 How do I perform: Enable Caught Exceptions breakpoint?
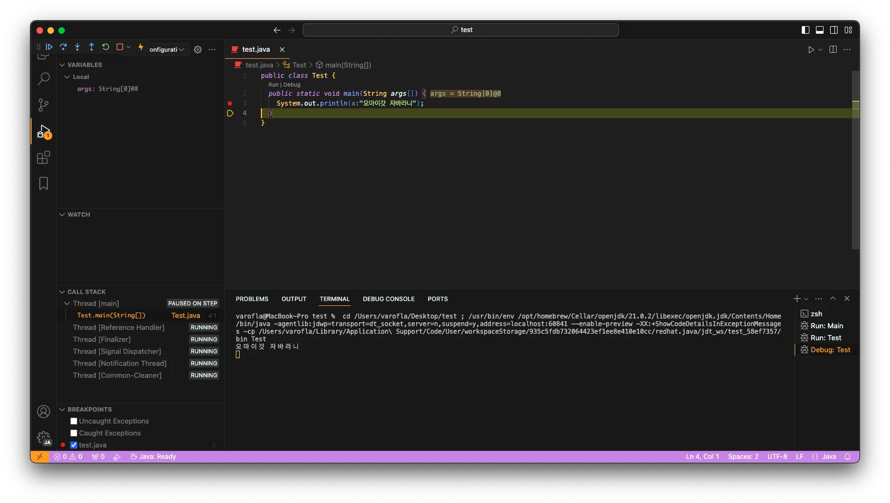click(x=74, y=433)
